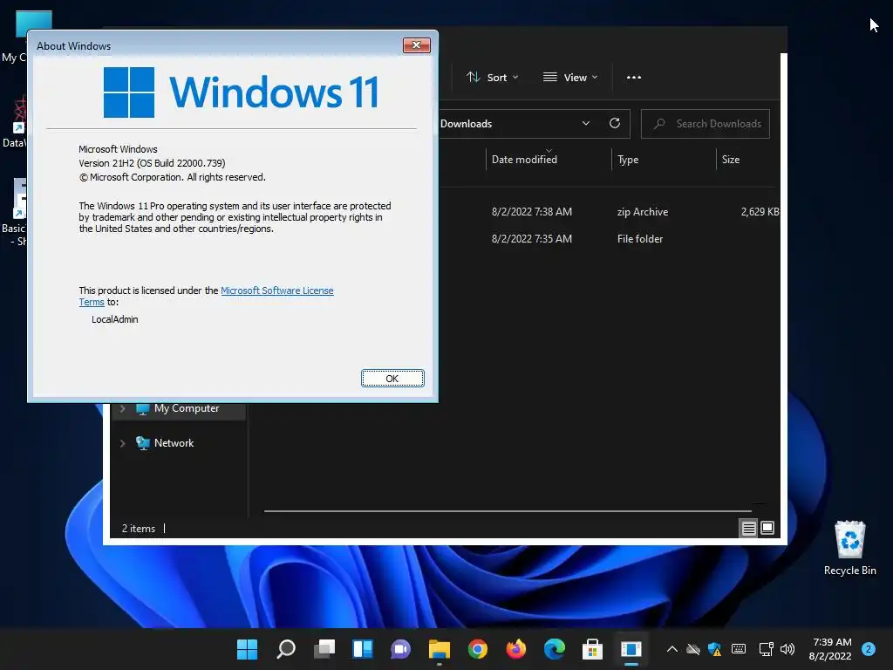The image size is (893, 670).
Task: Refresh the Downloads folder
Action: pos(615,124)
